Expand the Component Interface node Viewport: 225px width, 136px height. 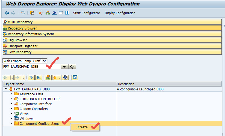(x=11, y=104)
